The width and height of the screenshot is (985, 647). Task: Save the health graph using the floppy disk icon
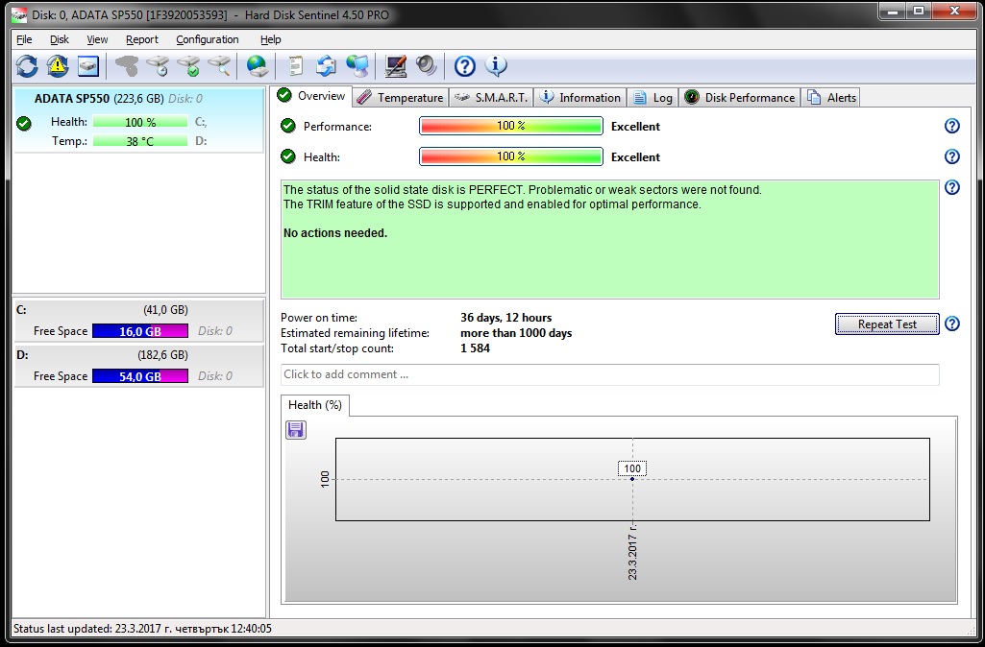tap(296, 430)
